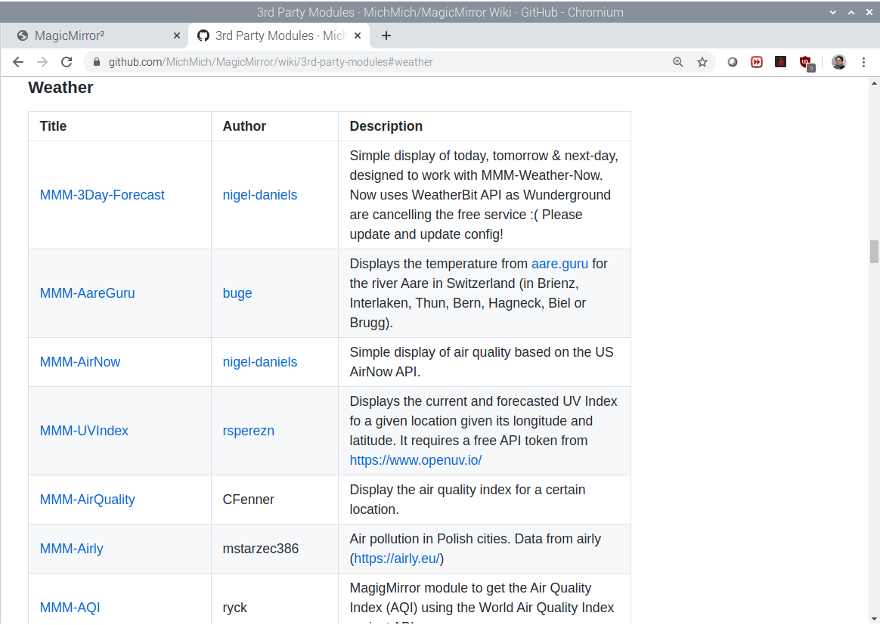Viewport: 880px width, 625px height.
Task: Click author name mstarzec386
Action: point(260,549)
